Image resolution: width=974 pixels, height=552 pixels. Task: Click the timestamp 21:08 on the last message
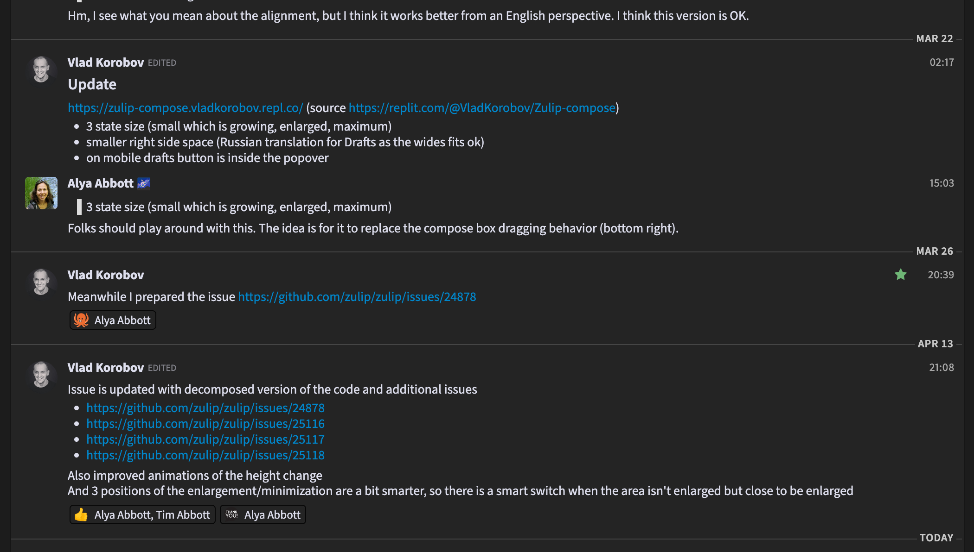tap(941, 367)
